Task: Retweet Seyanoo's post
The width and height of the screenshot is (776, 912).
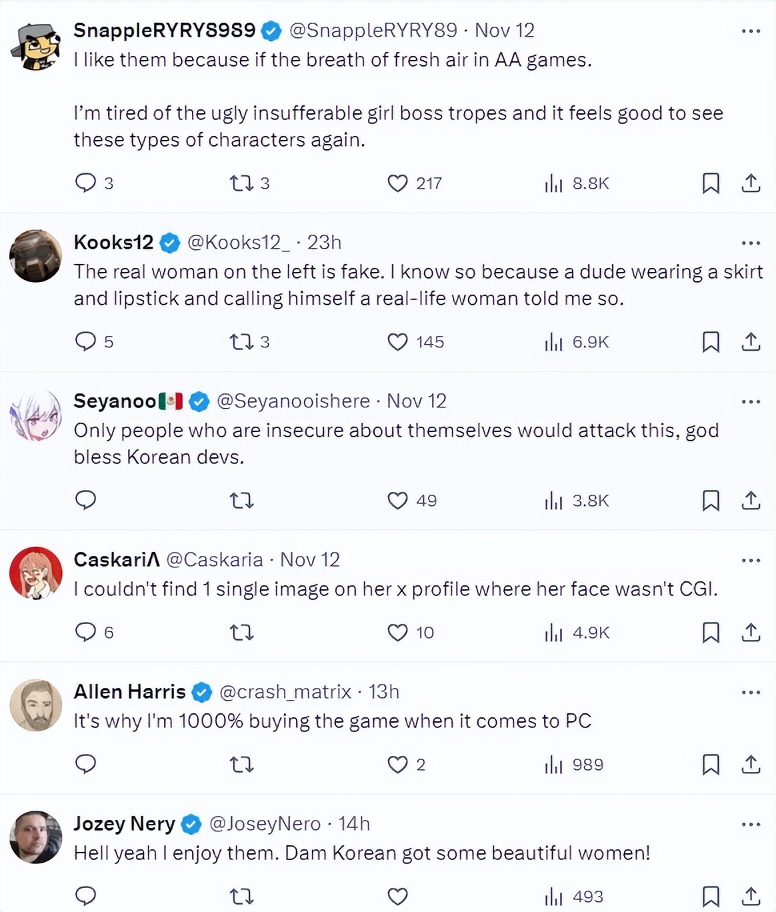Action: (x=241, y=500)
